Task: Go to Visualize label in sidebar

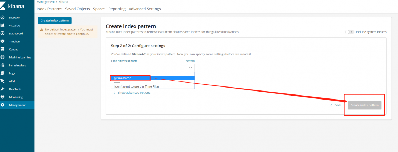Action: [x=14, y=26]
